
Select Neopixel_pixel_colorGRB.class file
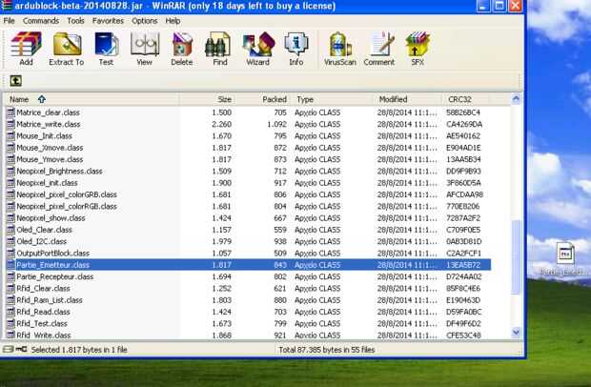(x=67, y=194)
